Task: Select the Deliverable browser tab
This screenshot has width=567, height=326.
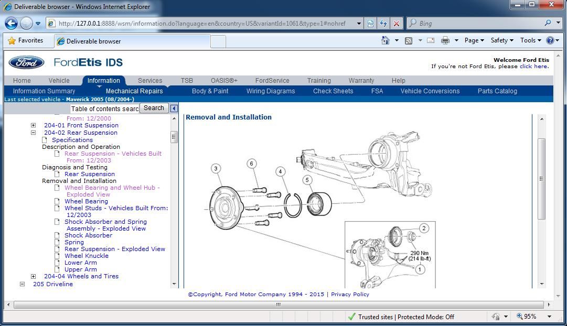Action: 132,41
